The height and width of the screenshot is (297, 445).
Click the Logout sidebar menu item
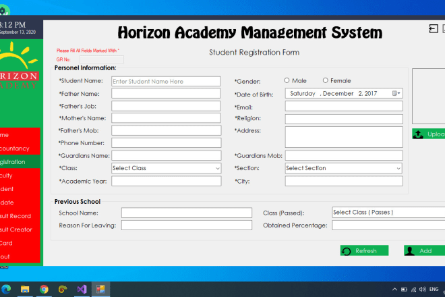click(x=20, y=256)
